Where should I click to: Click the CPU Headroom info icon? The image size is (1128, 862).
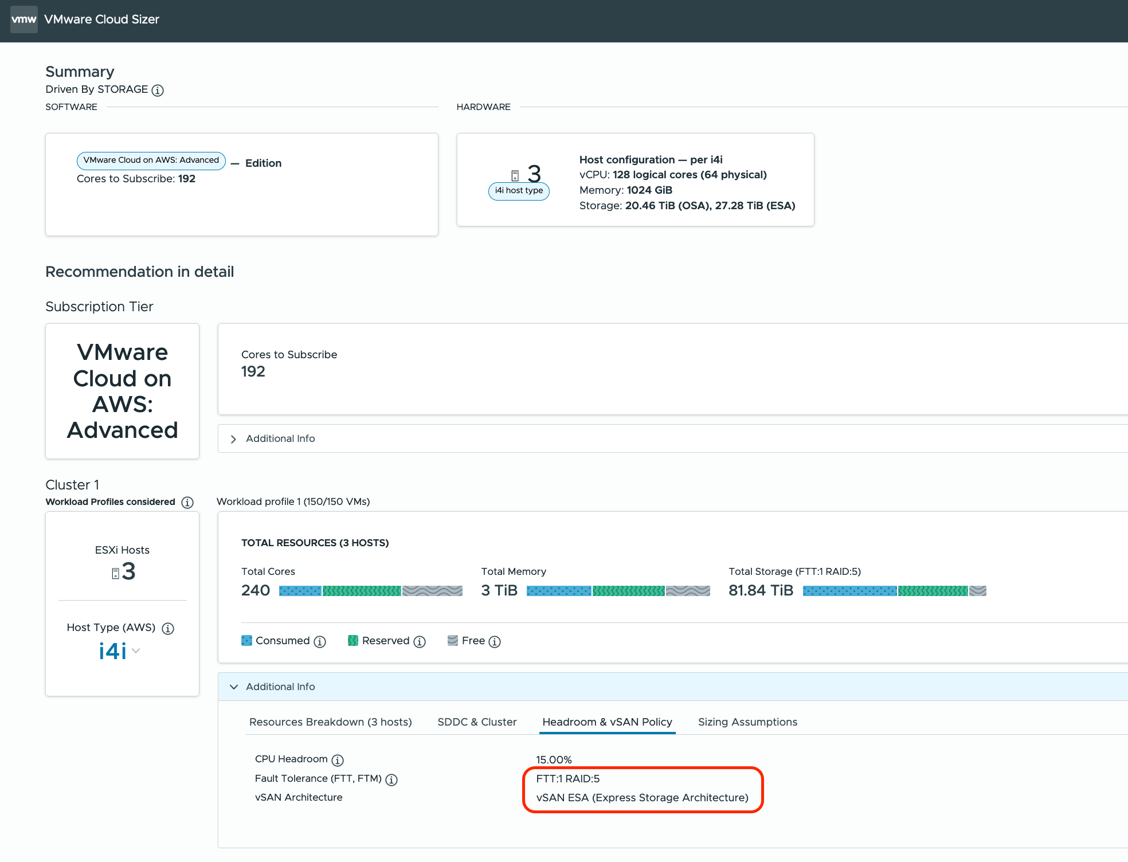tap(338, 760)
